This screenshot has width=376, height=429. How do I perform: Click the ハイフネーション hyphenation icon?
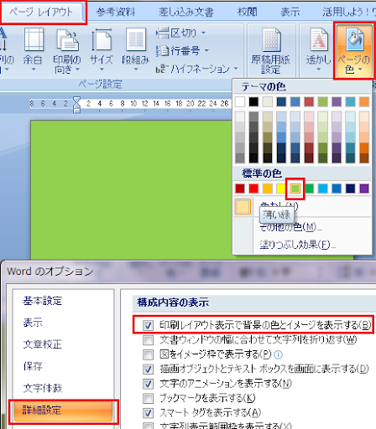tap(162, 69)
